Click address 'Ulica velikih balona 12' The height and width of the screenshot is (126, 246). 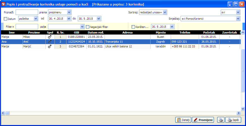tap(128, 46)
